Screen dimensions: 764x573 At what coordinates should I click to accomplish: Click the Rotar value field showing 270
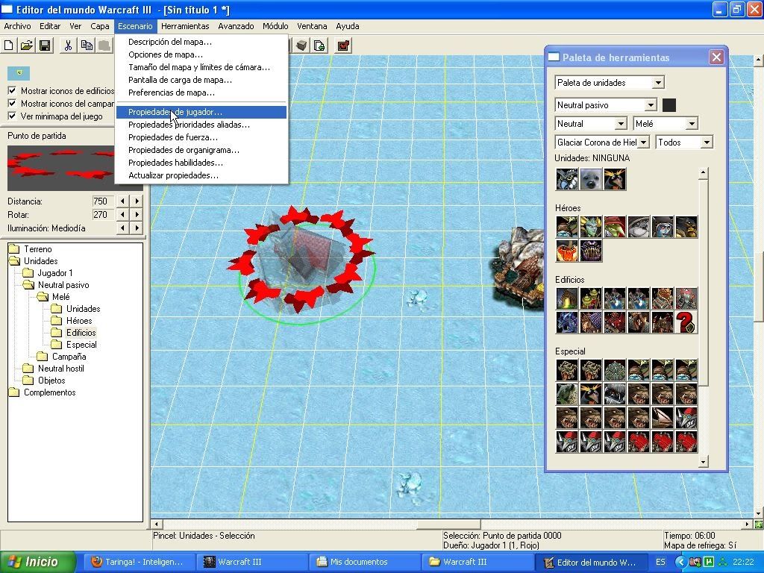click(x=102, y=214)
